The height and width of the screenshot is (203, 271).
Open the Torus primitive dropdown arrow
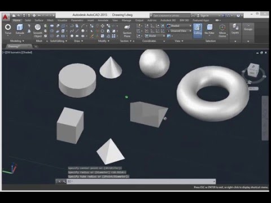pos(8,36)
